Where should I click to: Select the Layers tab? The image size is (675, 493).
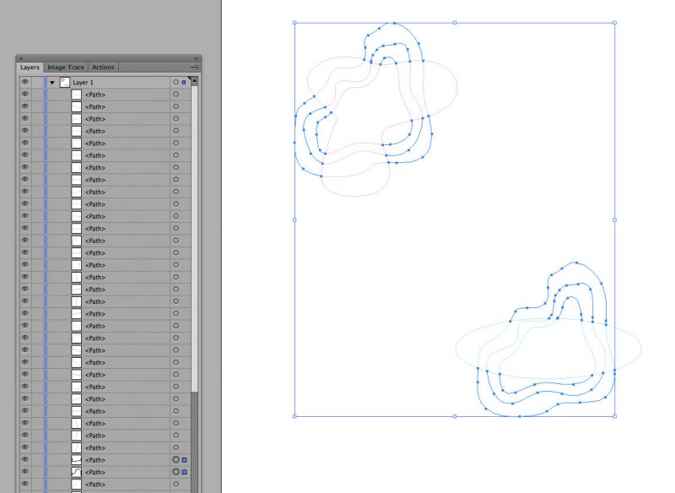[x=30, y=67]
